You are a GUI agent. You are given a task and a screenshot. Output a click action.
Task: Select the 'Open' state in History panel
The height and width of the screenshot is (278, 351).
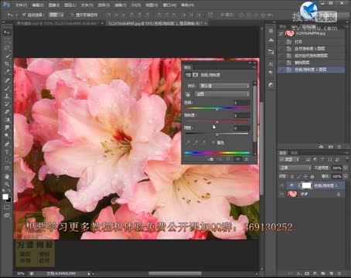tap(312, 42)
